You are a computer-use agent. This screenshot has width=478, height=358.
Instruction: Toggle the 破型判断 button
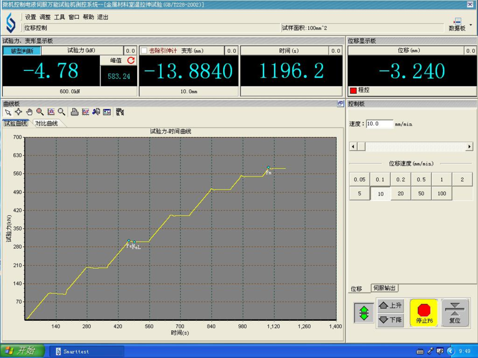[x=22, y=51]
